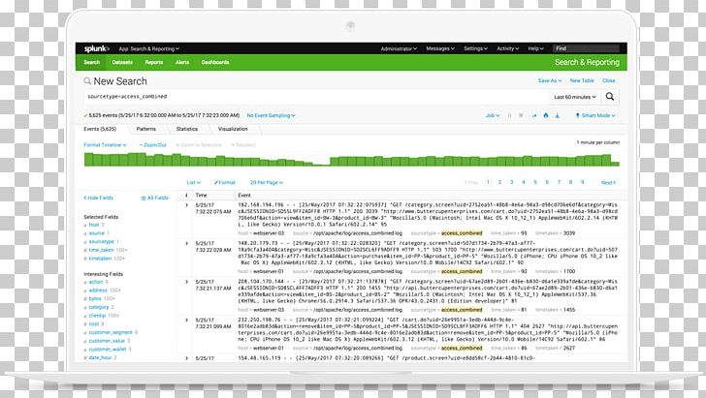The height and width of the screenshot is (398, 706).
Task: Click the New Table link
Action: tap(581, 80)
